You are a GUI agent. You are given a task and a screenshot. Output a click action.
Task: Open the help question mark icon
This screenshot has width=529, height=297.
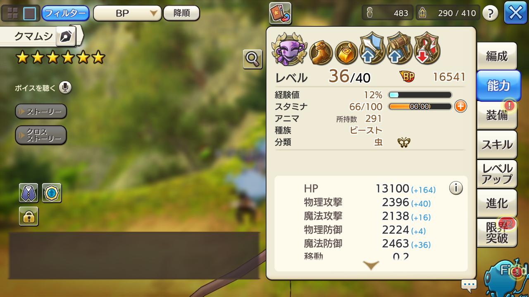pyautogui.click(x=490, y=13)
